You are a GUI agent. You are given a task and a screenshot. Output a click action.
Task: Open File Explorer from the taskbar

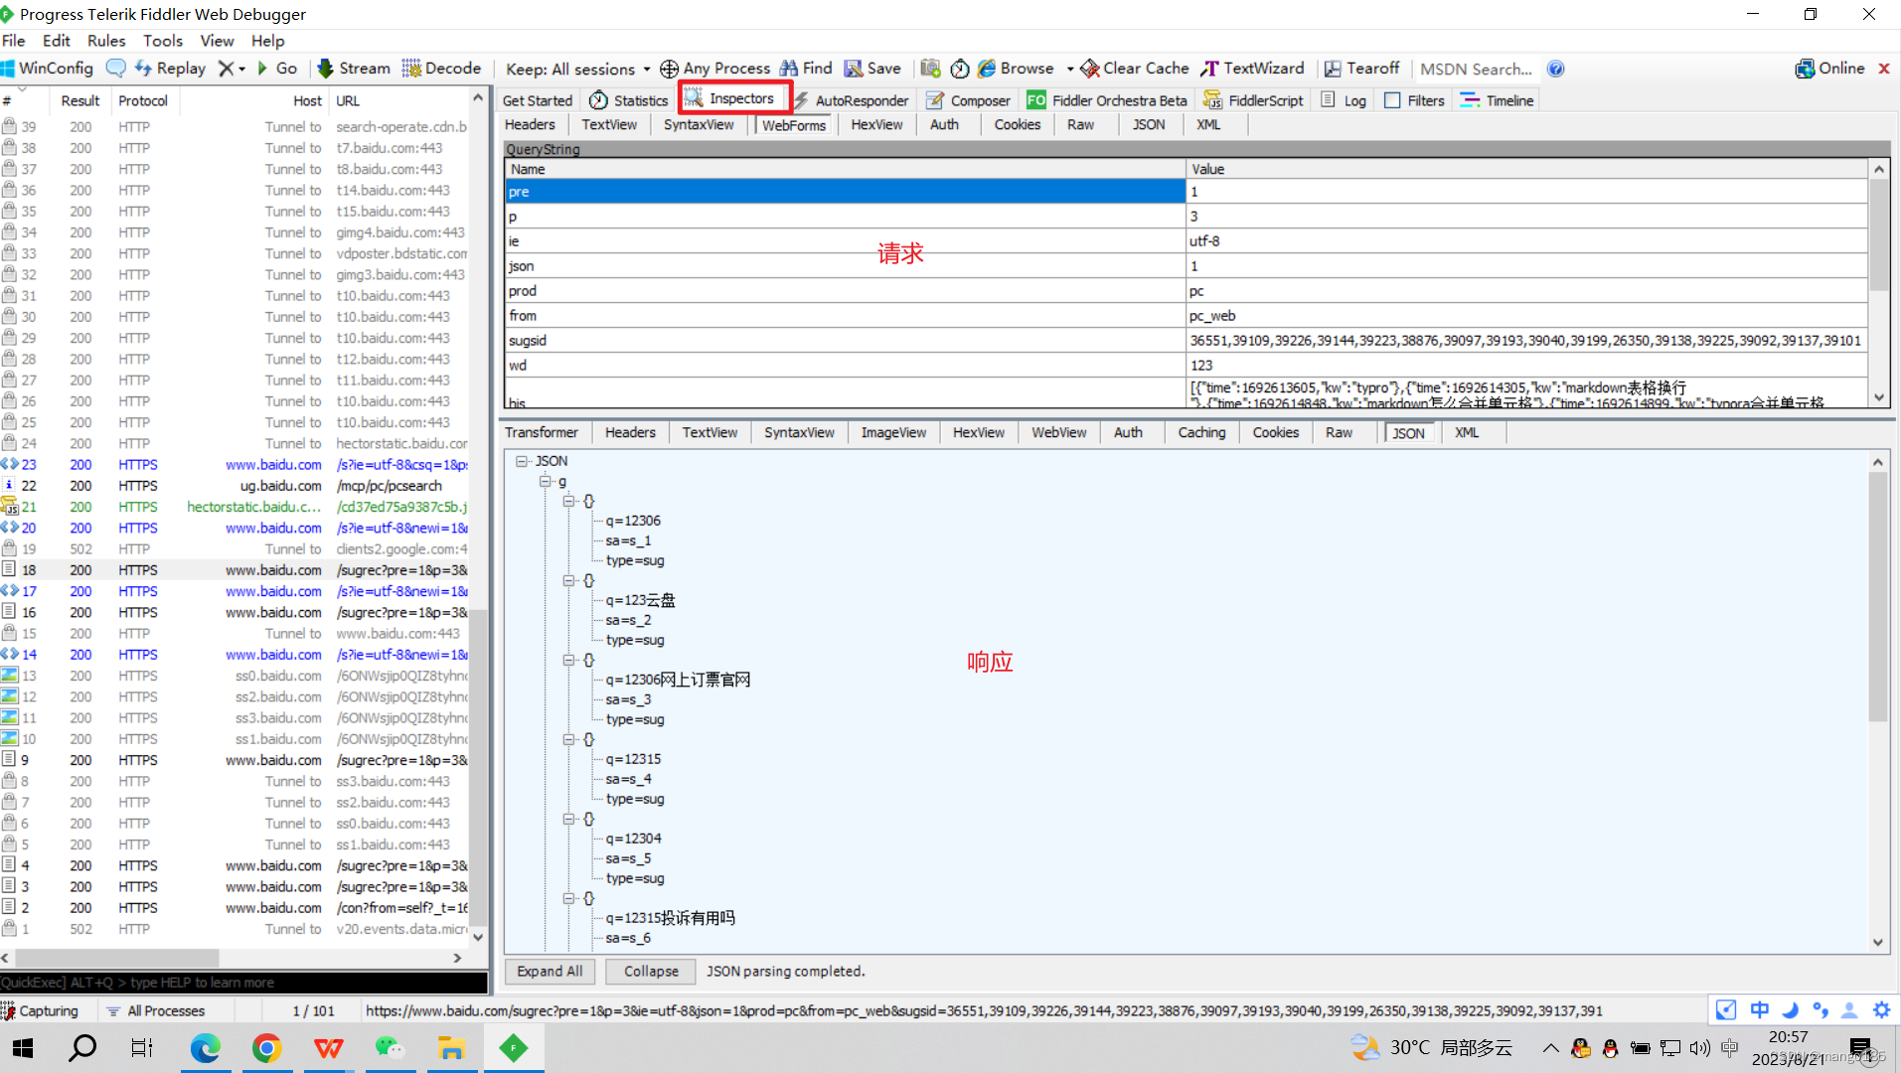[x=451, y=1047]
